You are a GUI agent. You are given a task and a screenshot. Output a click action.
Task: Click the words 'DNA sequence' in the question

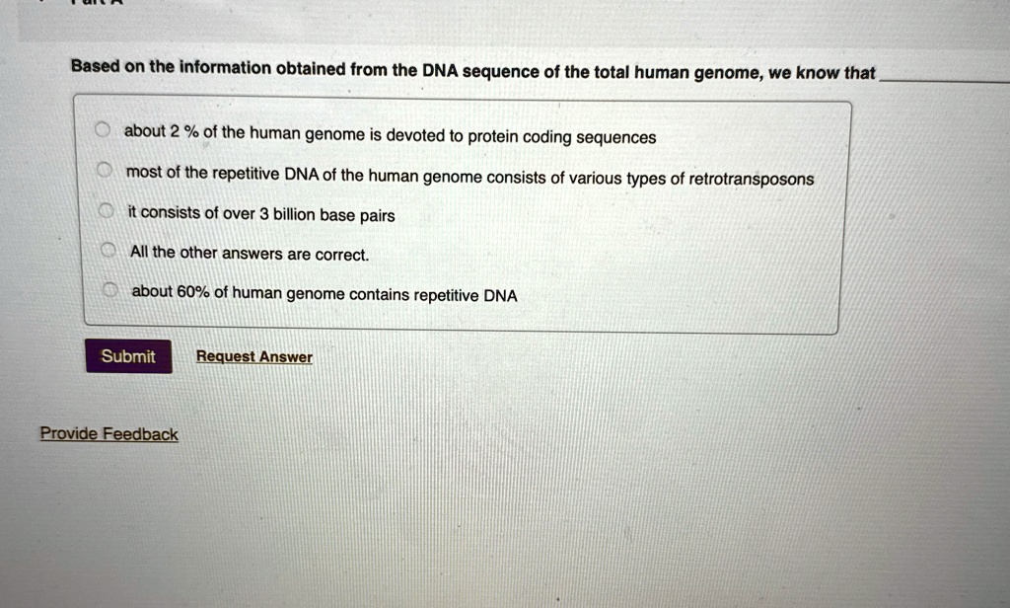click(x=481, y=70)
